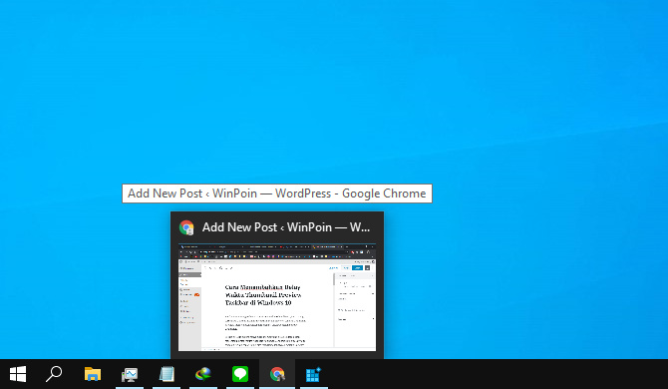This screenshot has width=668, height=389.
Task: Click the 'Add New Post ‹ WinPoin' preview title
Action: pyautogui.click(x=286, y=227)
